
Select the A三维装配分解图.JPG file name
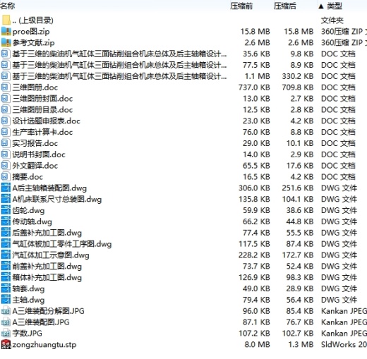point(49,311)
